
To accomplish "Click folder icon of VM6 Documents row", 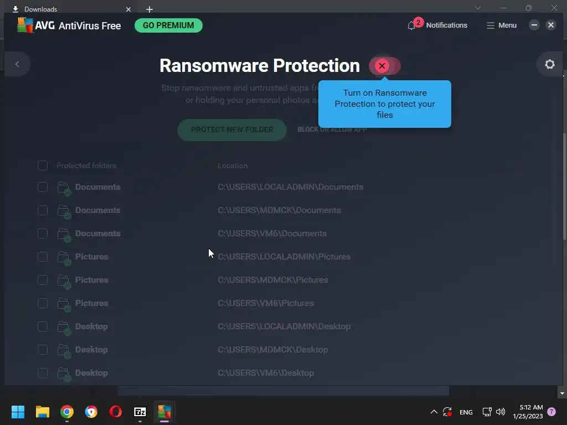I will [64, 235].
